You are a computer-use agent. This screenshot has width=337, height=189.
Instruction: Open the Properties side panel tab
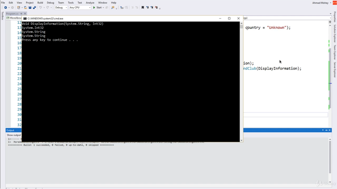pos(335,17)
